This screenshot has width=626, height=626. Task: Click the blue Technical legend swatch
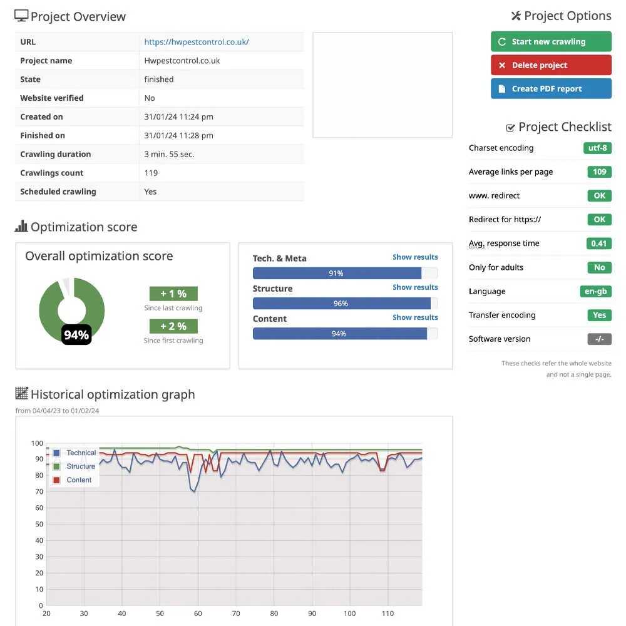tap(57, 453)
